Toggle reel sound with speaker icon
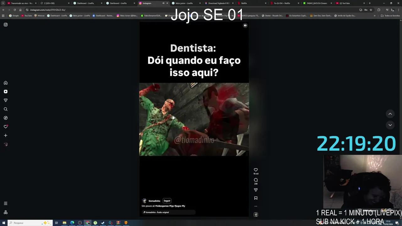Screen dimensions: 402x226 [245, 25]
